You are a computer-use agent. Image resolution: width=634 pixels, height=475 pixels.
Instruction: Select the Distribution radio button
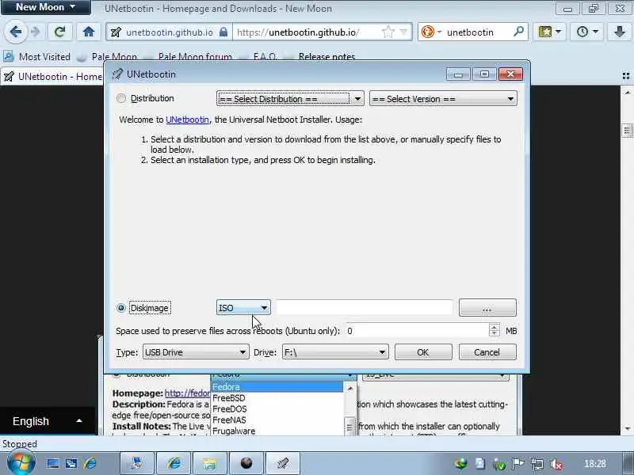pos(121,98)
